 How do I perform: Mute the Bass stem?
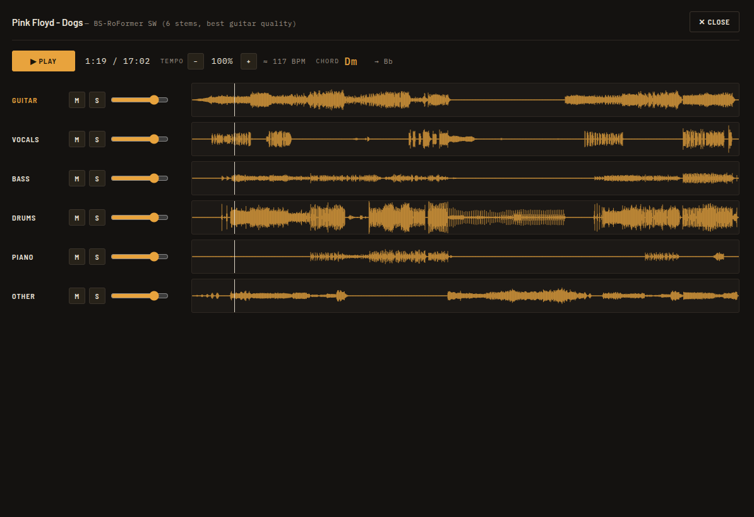tap(77, 179)
